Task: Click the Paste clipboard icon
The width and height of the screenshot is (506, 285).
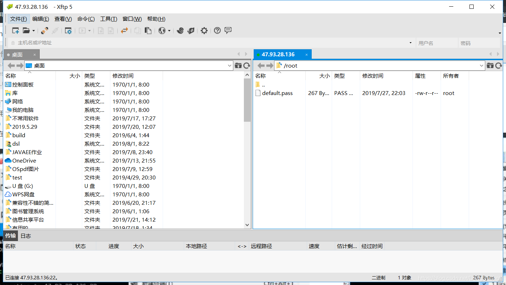Action: click(x=148, y=31)
